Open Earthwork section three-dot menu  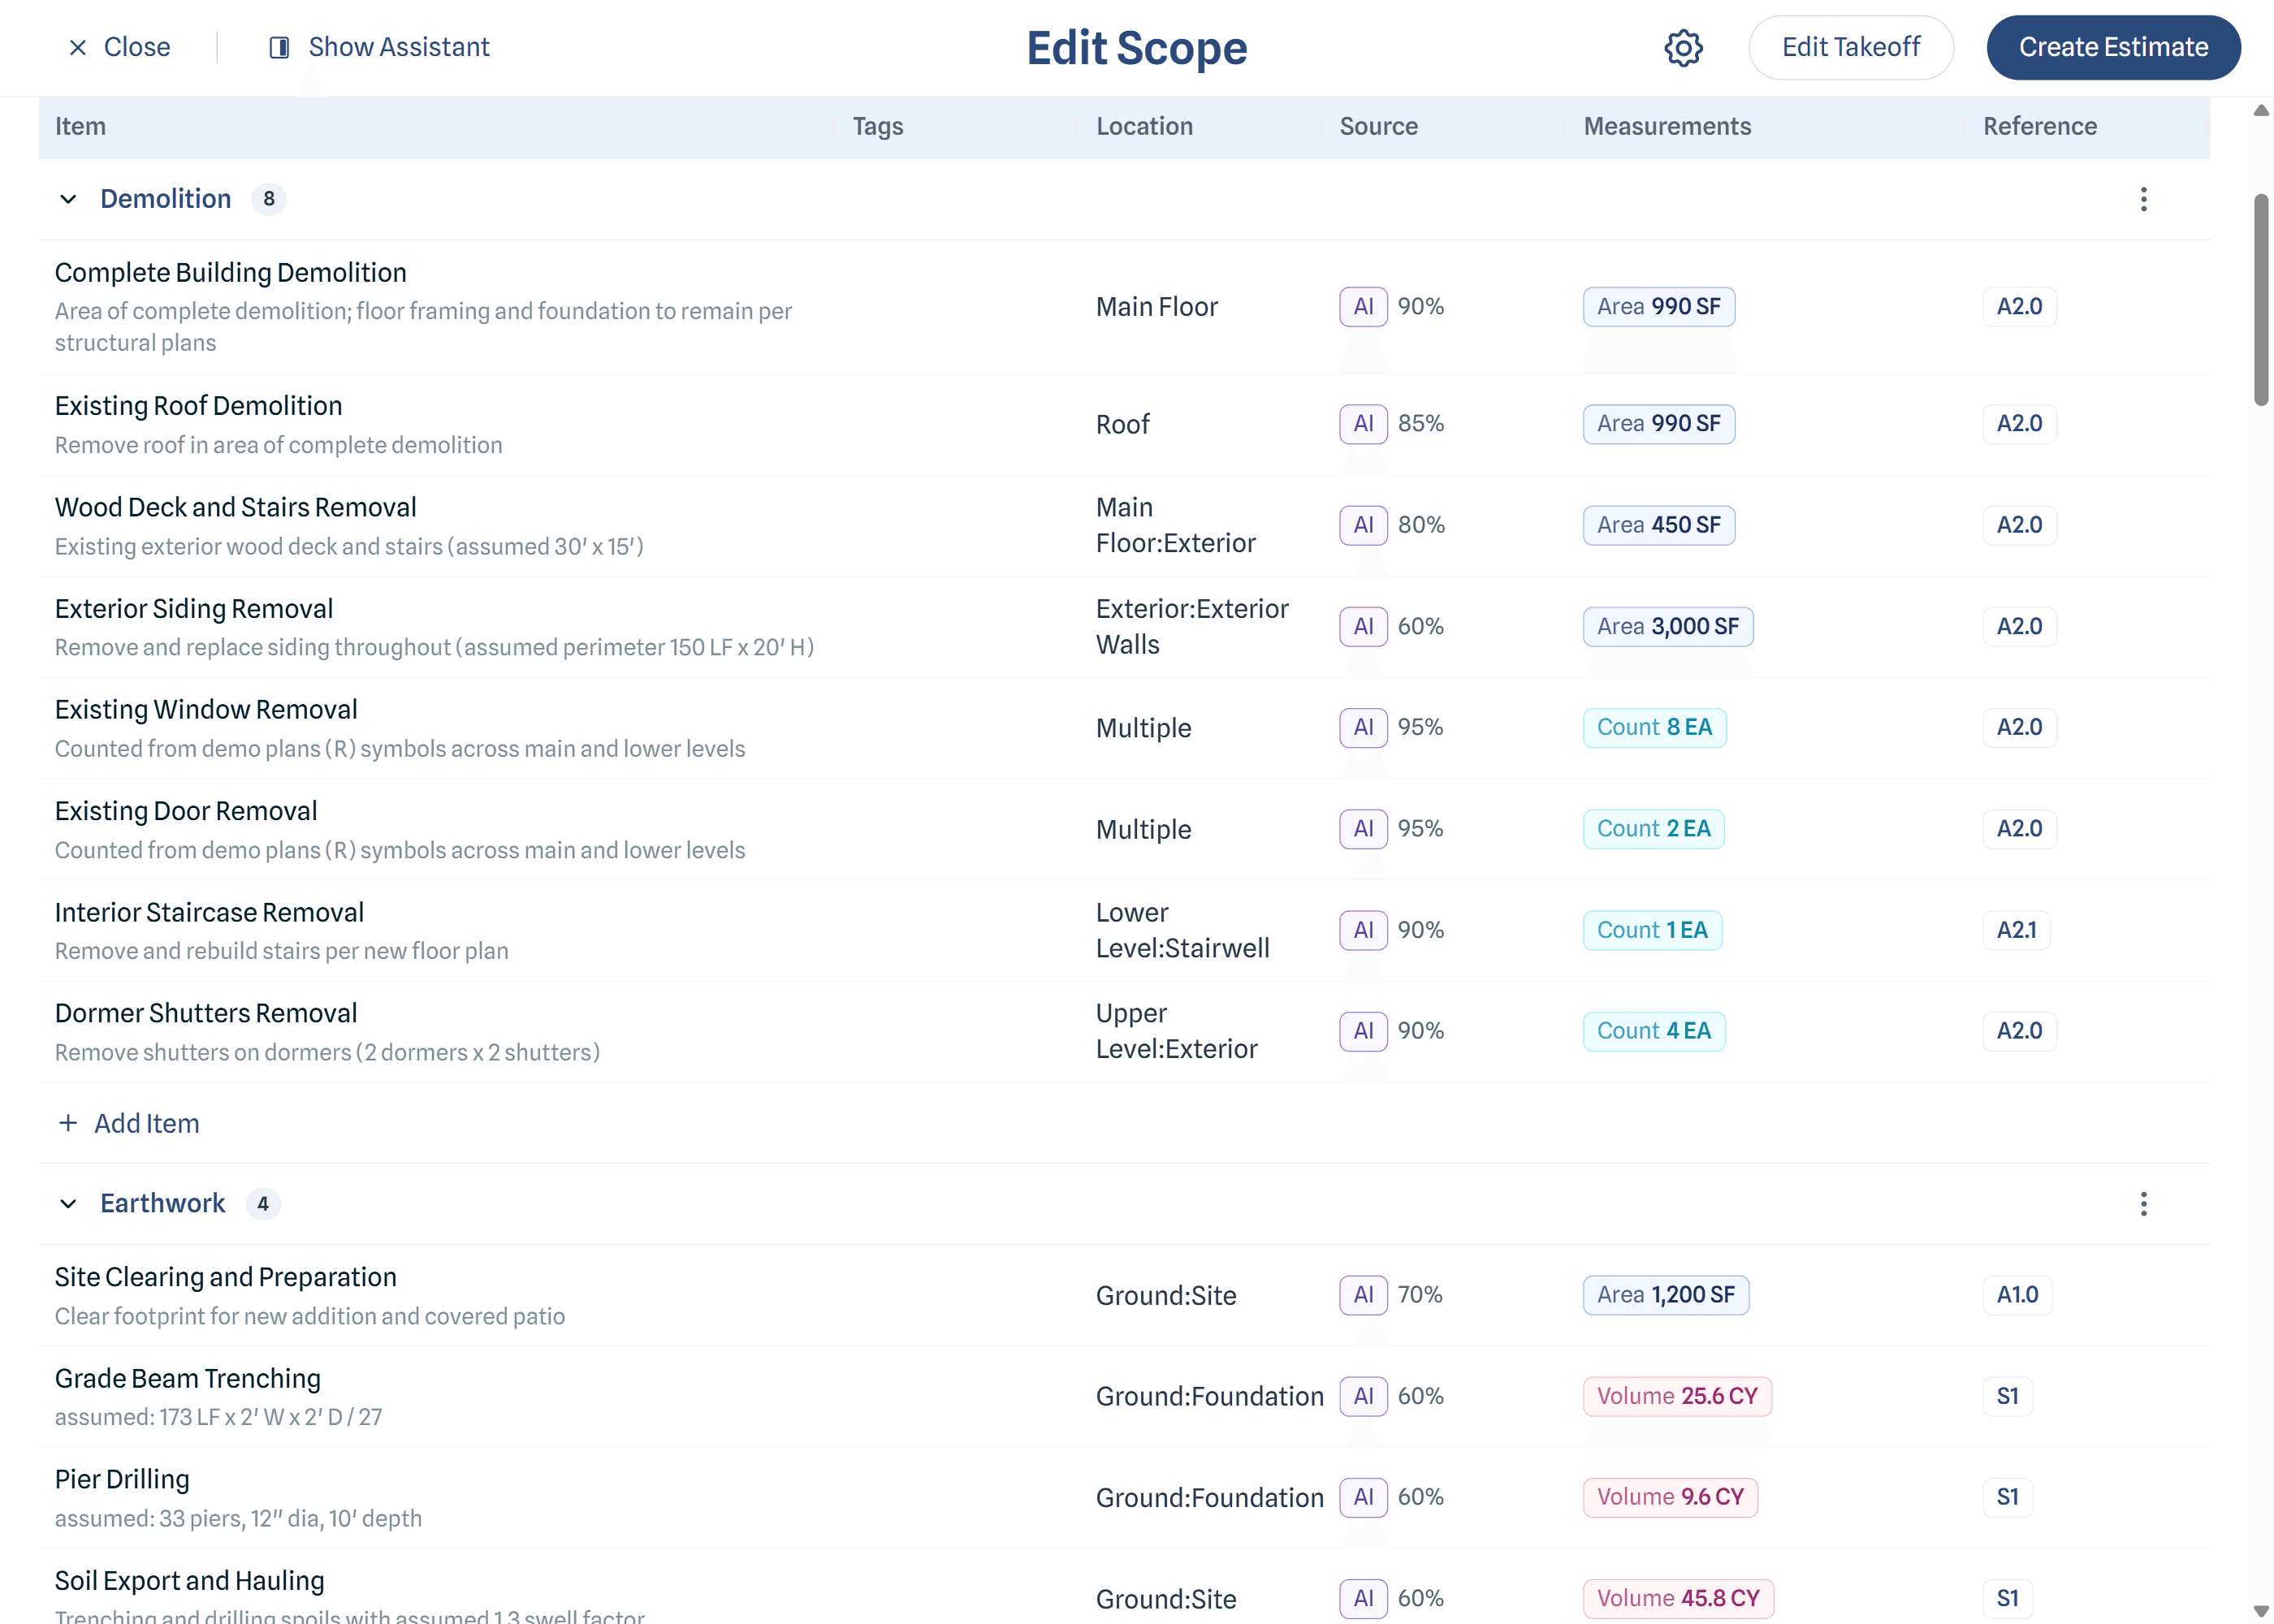2143,1203
